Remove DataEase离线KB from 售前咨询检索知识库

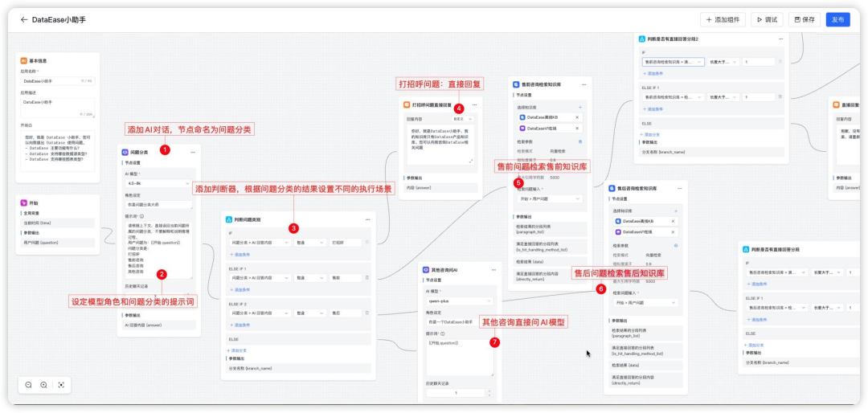pyautogui.click(x=577, y=118)
